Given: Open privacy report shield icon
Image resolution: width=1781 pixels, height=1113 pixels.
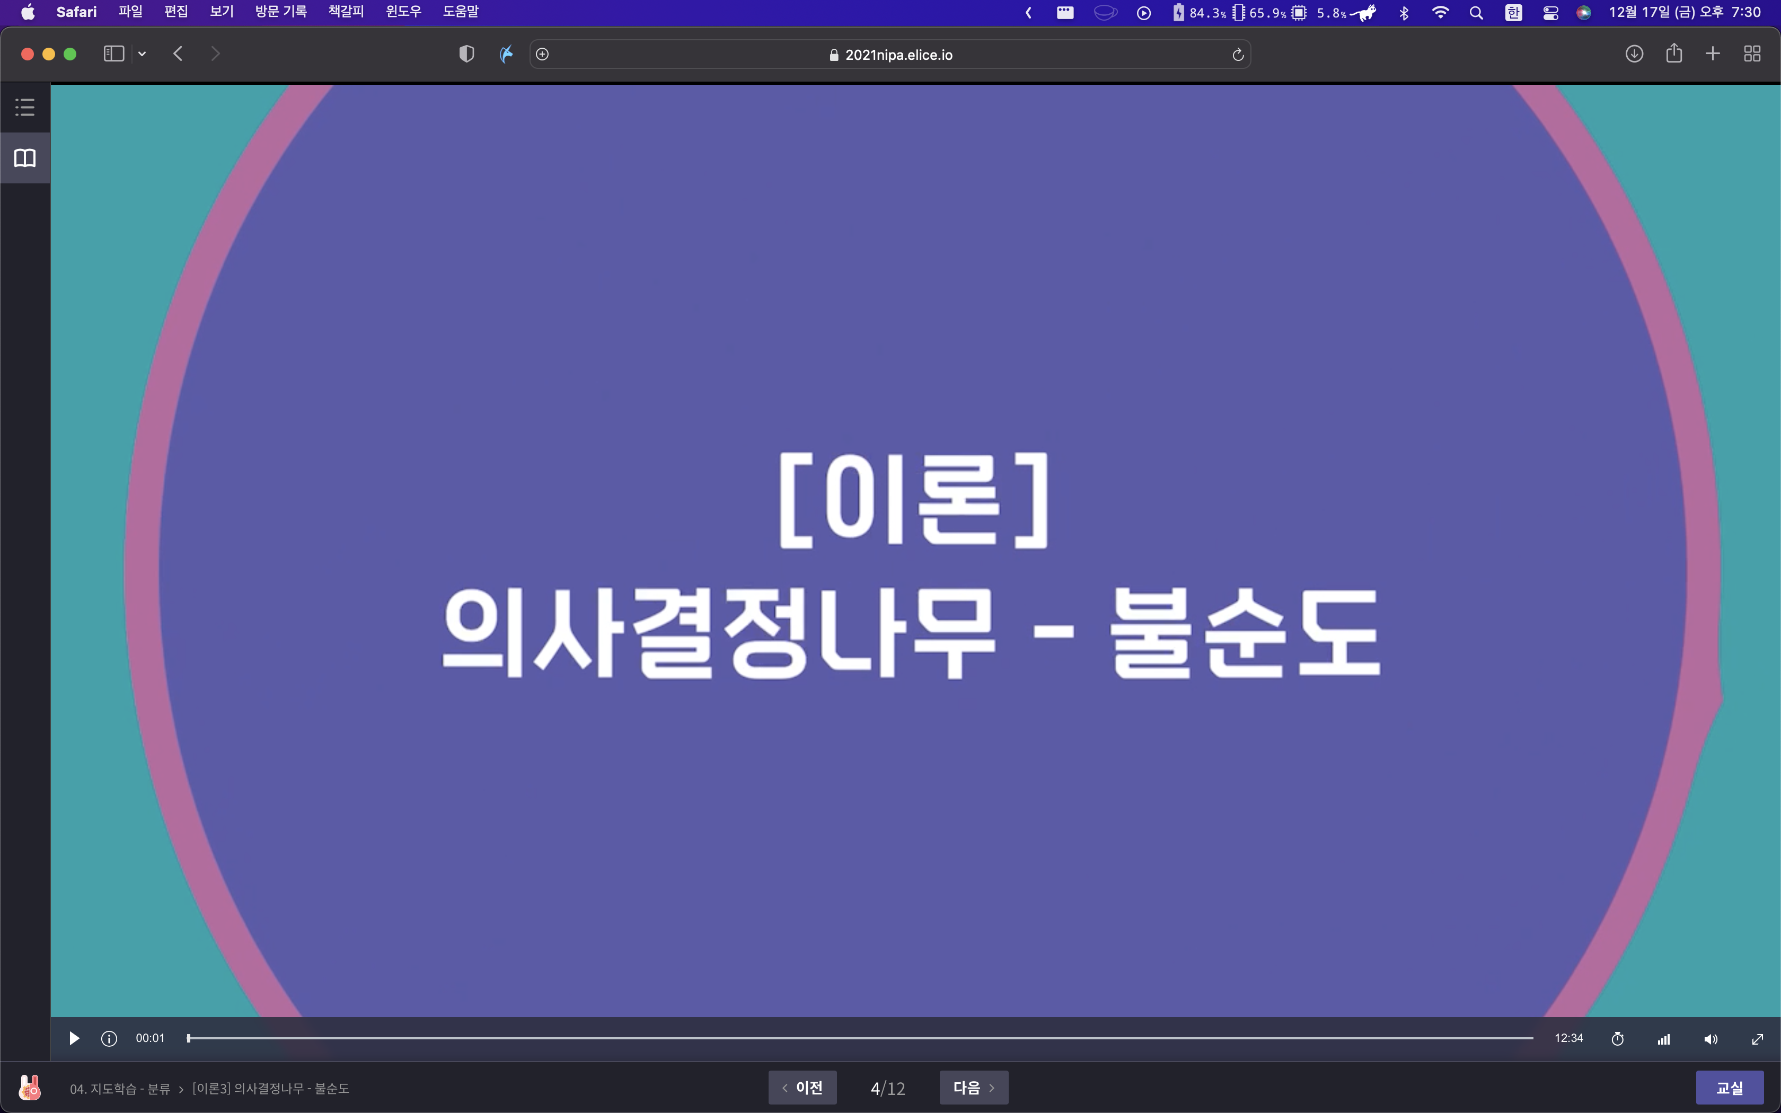Looking at the screenshot, I should coord(466,54).
